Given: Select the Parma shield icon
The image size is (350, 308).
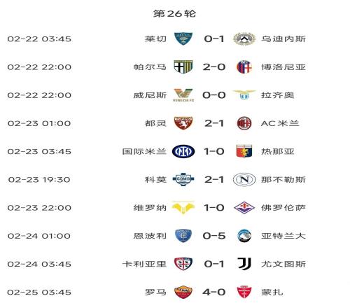Looking at the screenshot, I should click(x=183, y=67).
